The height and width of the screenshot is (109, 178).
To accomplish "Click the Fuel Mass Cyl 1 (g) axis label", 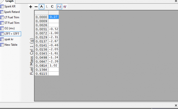I will 32,56.
